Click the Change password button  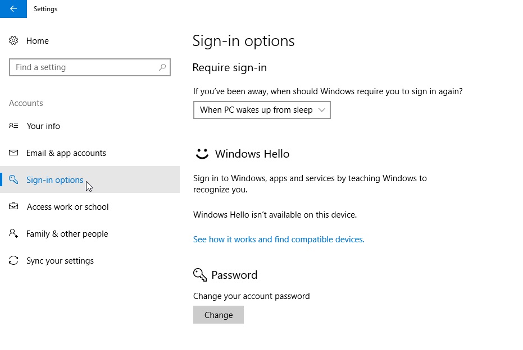(x=219, y=315)
